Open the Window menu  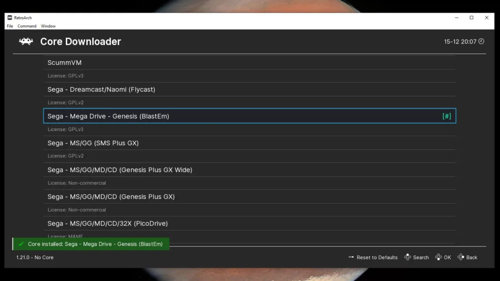point(48,26)
